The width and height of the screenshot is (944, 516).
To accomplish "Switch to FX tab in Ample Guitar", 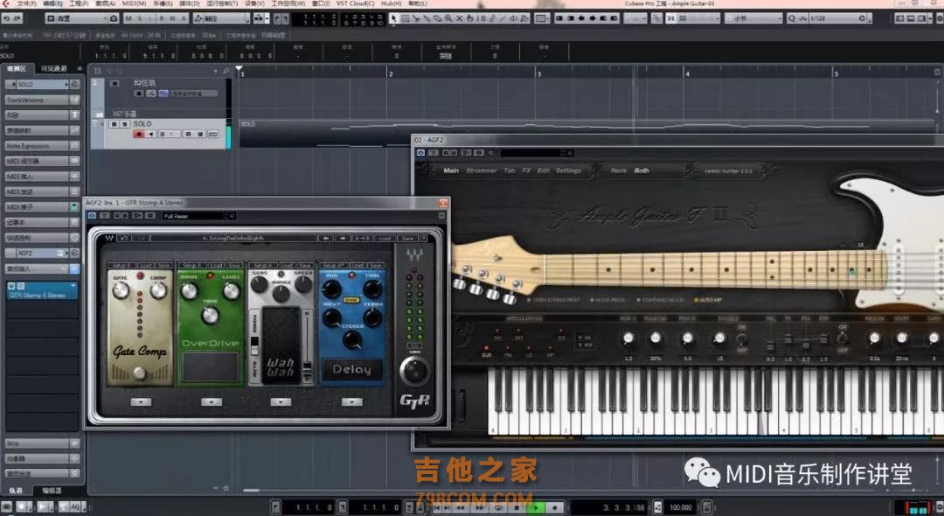I will coord(526,171).
